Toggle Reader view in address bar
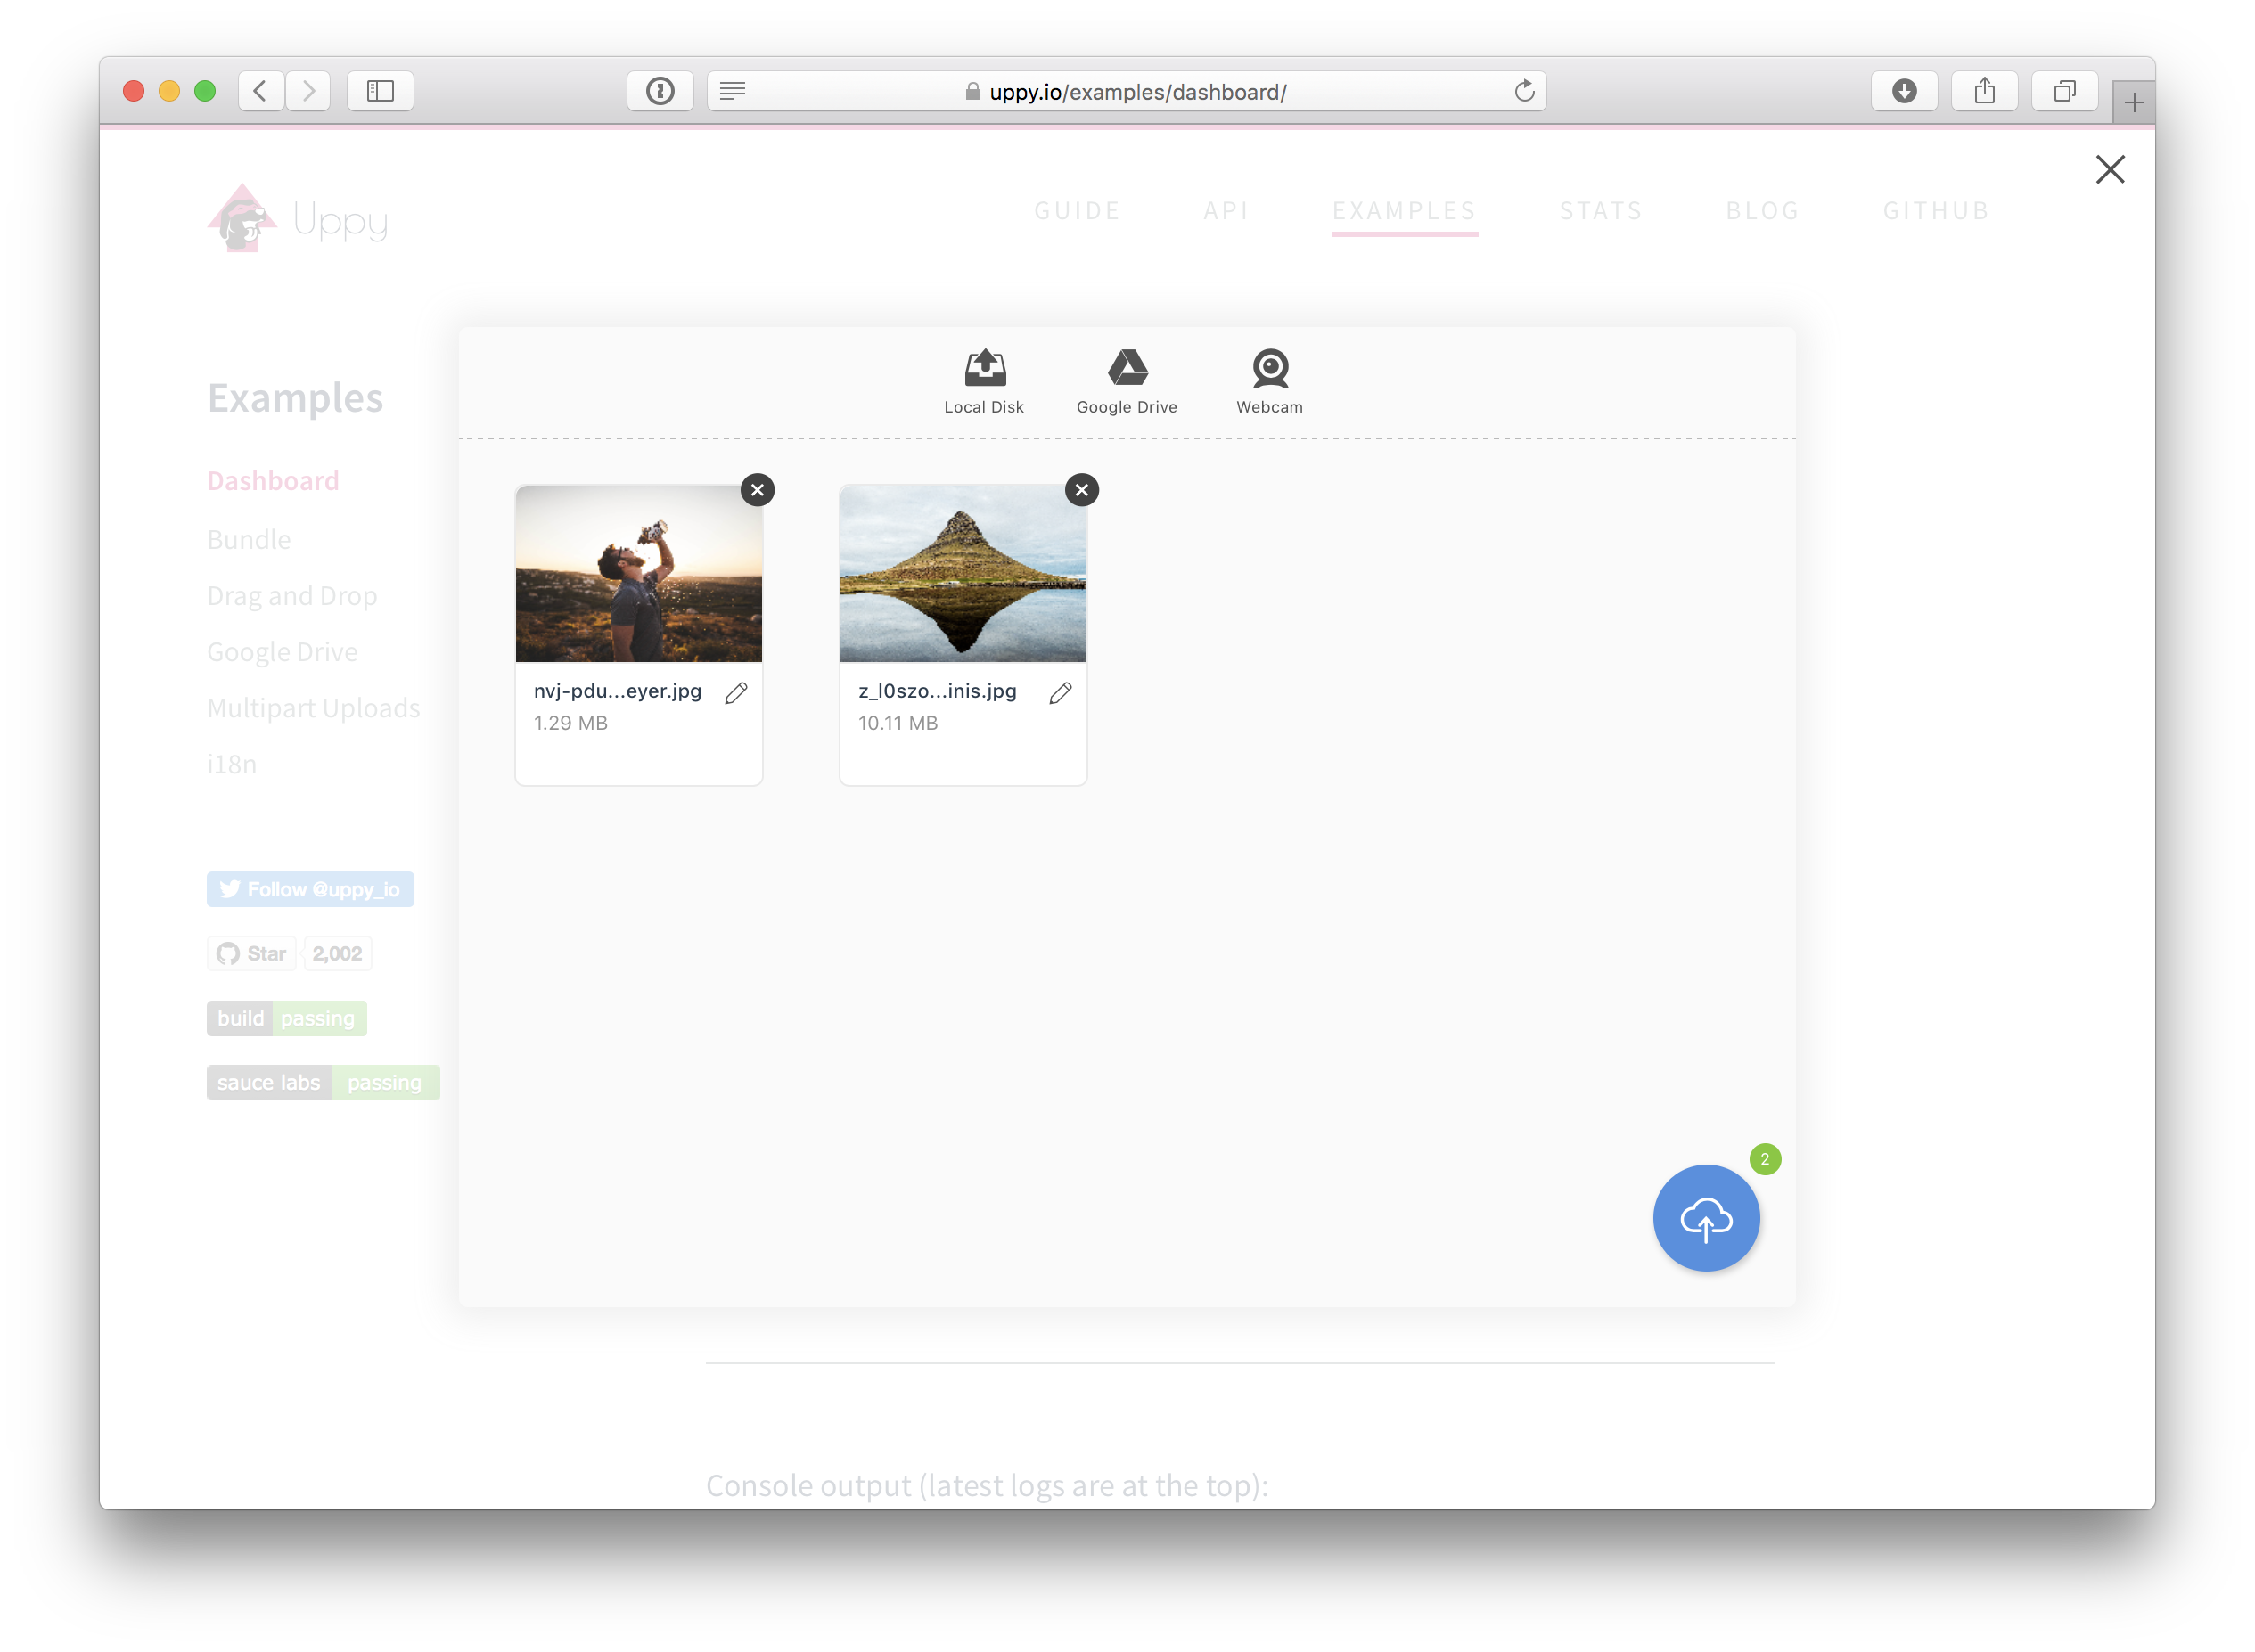2255x1652 pixels. 732,91
